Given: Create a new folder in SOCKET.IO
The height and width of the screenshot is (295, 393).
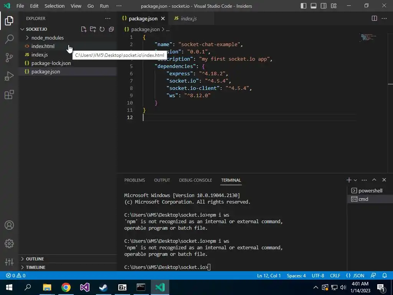Looking at the screenshot, I should point(93,29).
